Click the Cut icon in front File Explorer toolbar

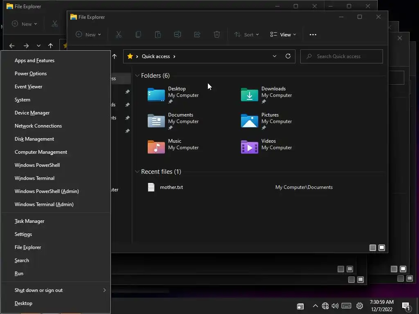(119, 34)
